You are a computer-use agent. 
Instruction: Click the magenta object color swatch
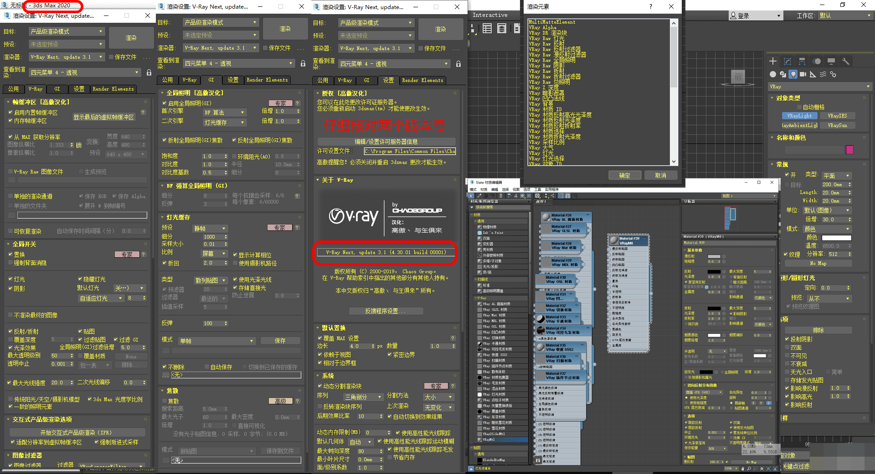(x=849, y=150)
